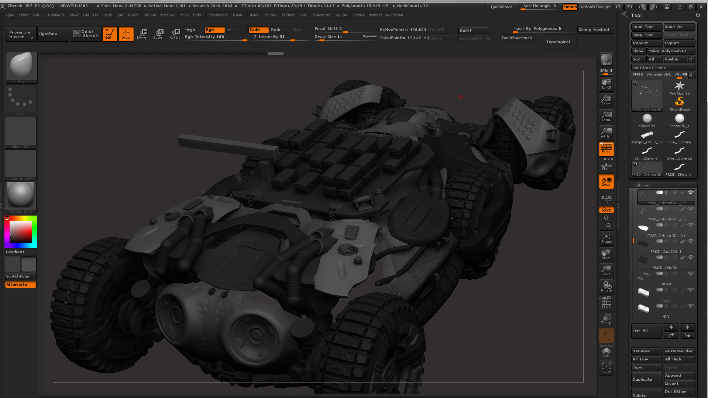Click the Move navigation icon in right shelf
The image size is (708, 398).
coord(606,254)
